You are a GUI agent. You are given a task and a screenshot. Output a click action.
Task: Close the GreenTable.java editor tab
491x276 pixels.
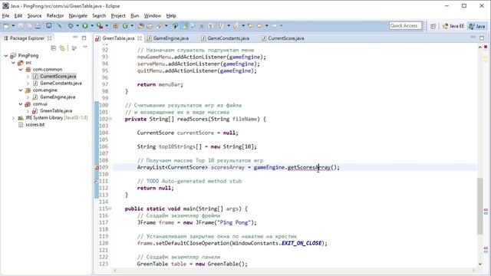tap(140, 38)
